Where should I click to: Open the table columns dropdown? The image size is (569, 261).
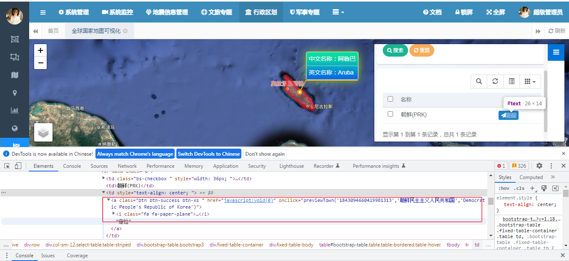[530, 81]
